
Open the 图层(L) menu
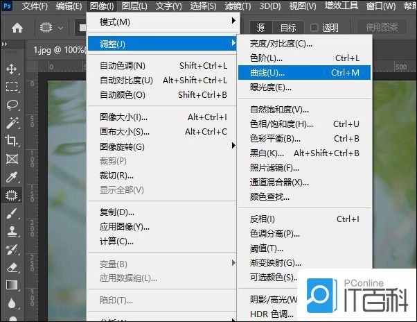pos(134,6)
